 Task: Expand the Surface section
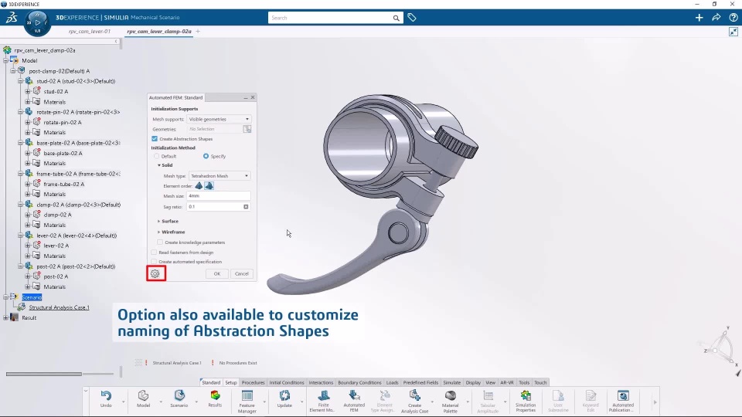point(169,221)
